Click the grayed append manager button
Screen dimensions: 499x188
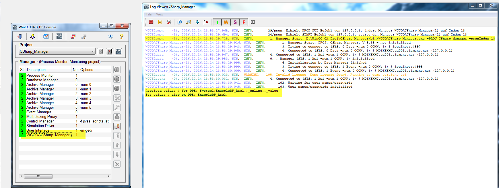pyautogui.click(x=117, y=136)
